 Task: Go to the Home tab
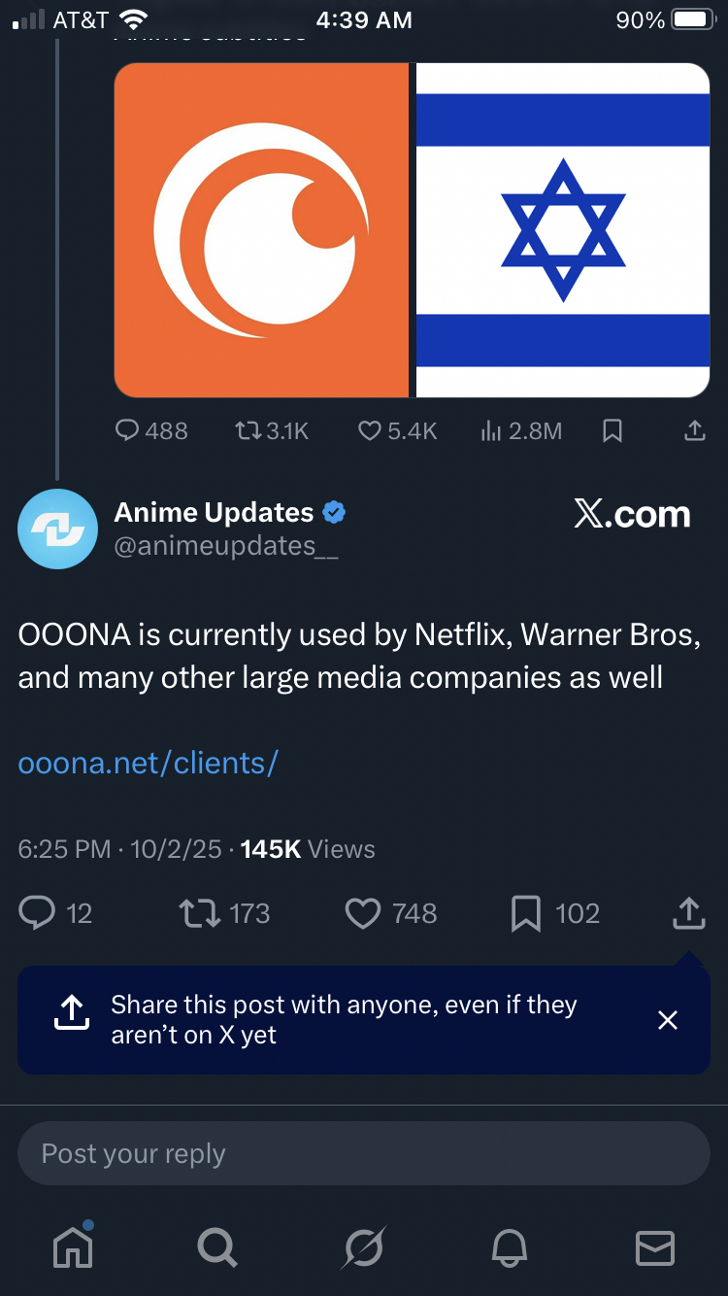73,1247
